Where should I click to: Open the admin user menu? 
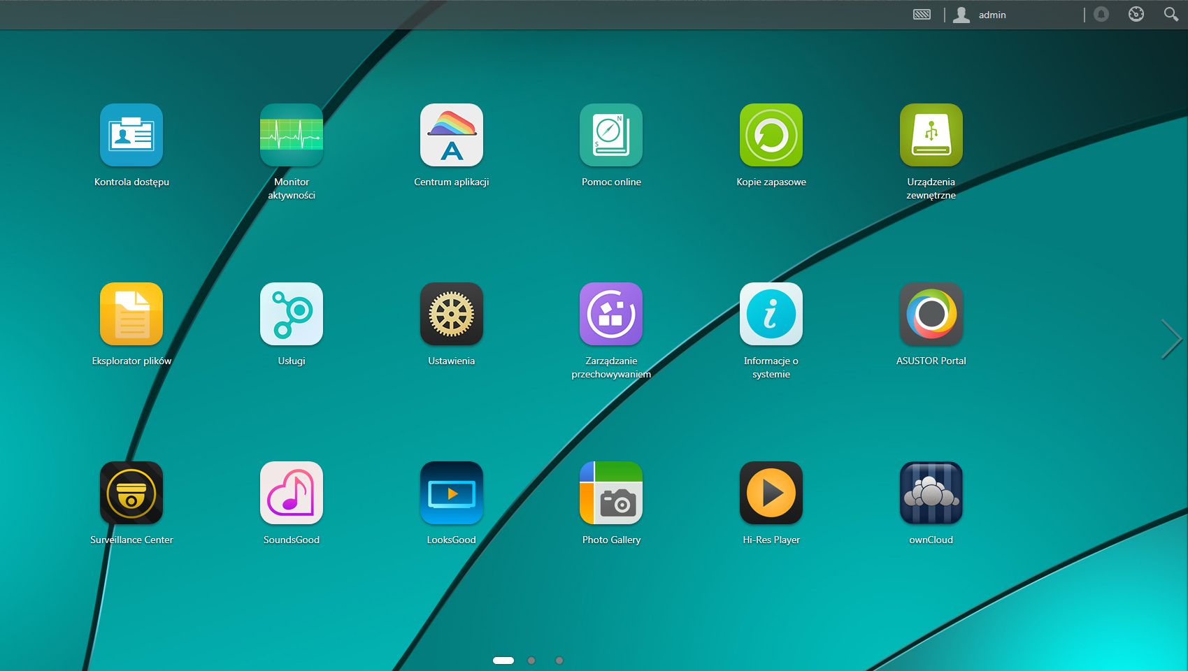coord(980,15)
